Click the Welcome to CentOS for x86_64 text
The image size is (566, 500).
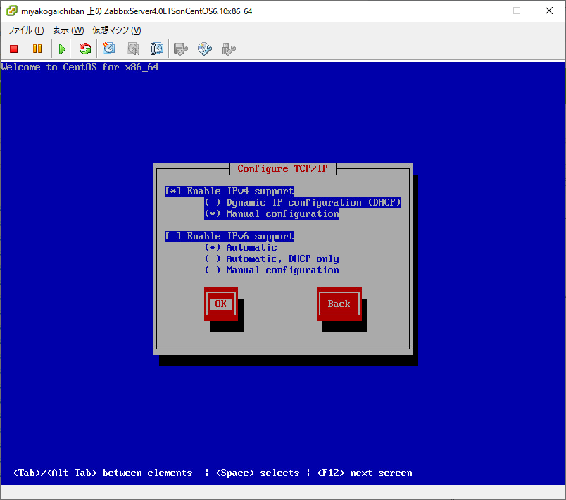click(x=80, y=67)
